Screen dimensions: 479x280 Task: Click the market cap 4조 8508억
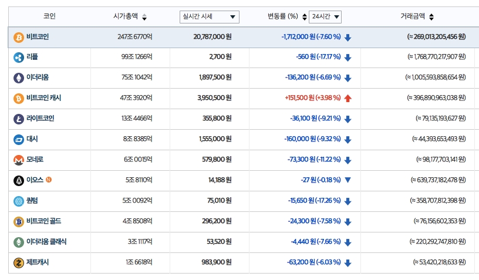click(137, 221)
